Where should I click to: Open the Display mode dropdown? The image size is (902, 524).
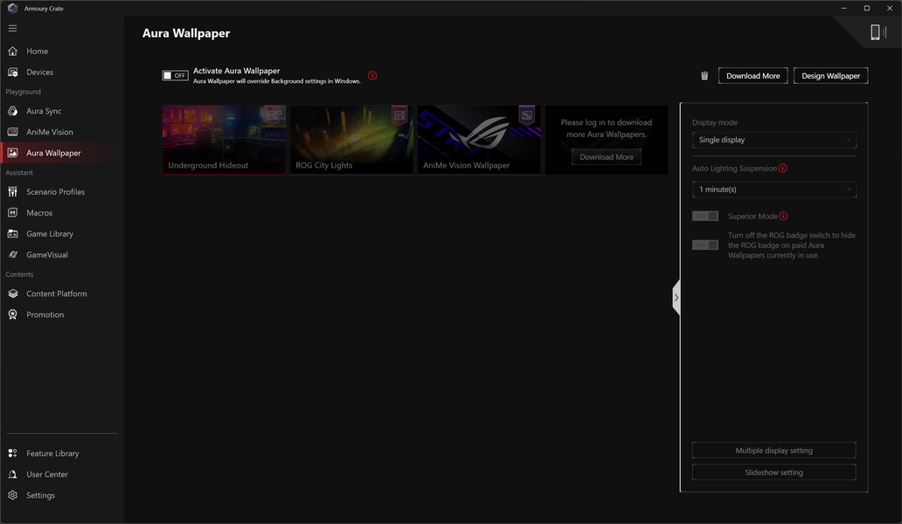(x=774, y=140)
